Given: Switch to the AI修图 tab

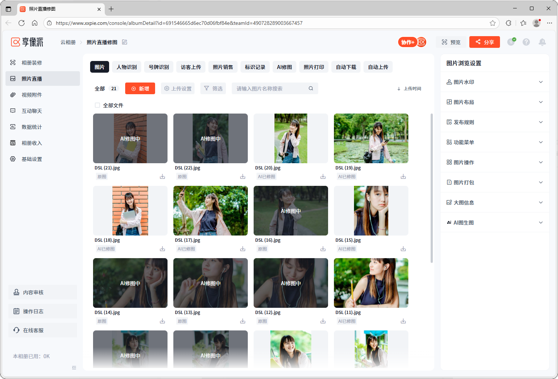Looking at the screenshot, I should 284,67.
